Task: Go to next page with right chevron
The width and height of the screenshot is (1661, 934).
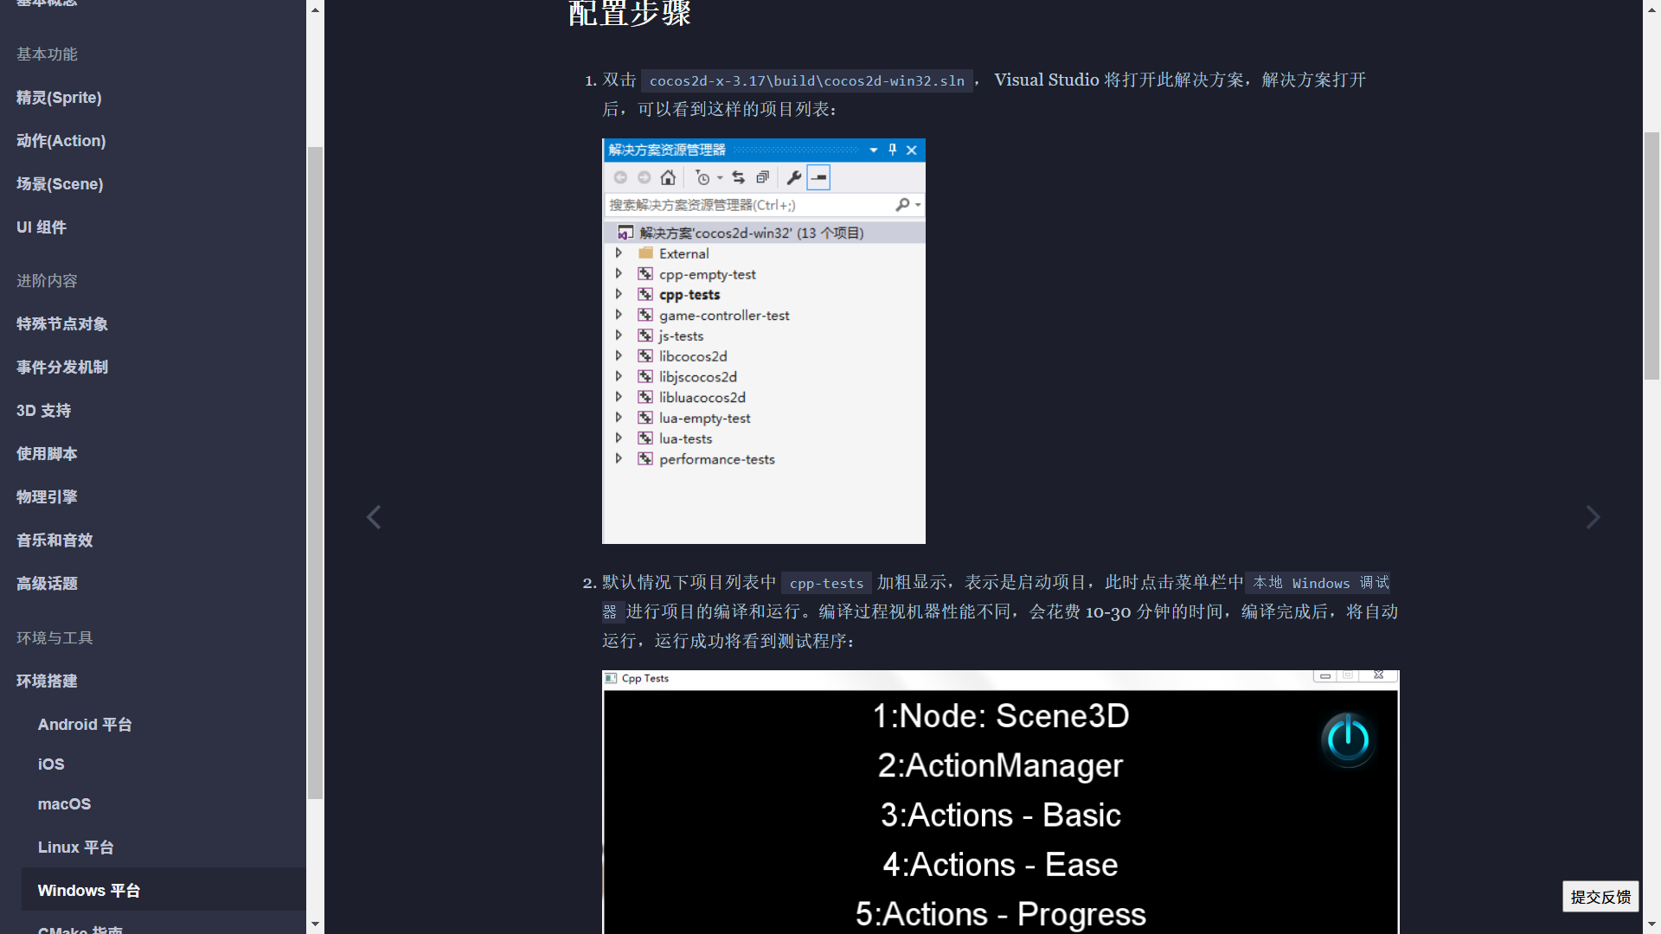Action: click(1593, 517)
